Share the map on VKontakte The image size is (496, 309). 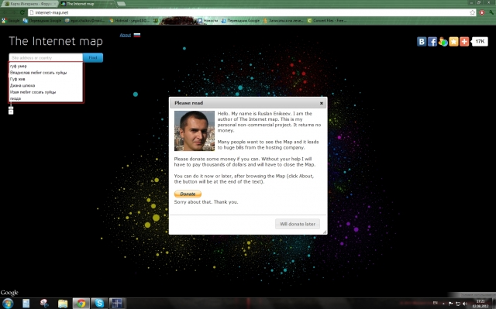click(422, 42)
